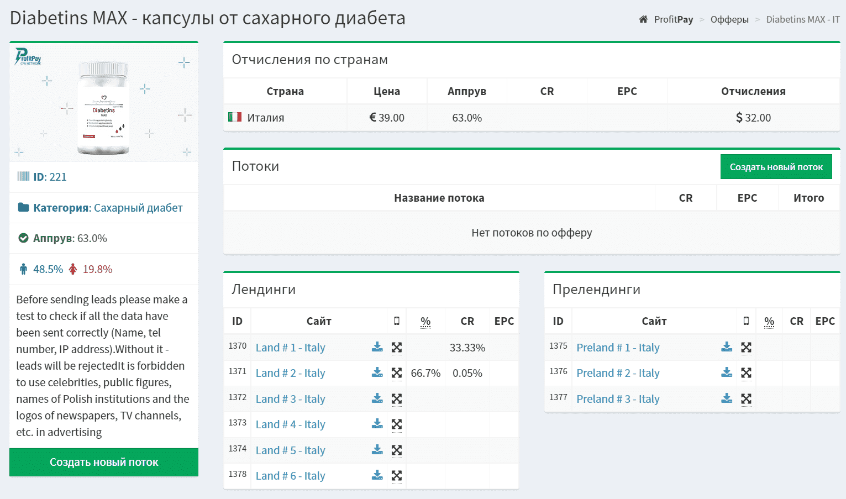Click Создать новый поток in Потоки panel
This screenshot has width=846, height=499.
pos(776,167)
